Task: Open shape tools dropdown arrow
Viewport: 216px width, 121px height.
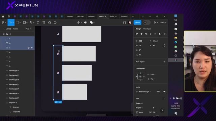Action: tap(27, 23)
